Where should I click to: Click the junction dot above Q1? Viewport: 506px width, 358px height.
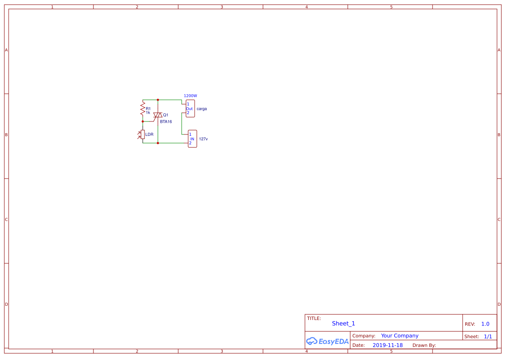pyautogui.click(x=158, y=99)
